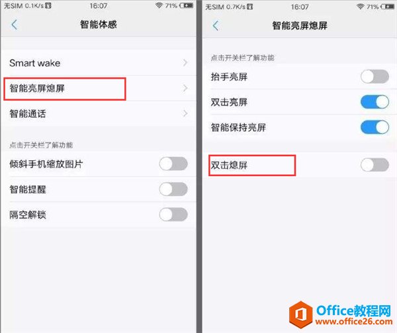Image resolution: width=397 pixels, height=333 pixels.
Task: Enable 智能提醒 switch
Action: 173,189
